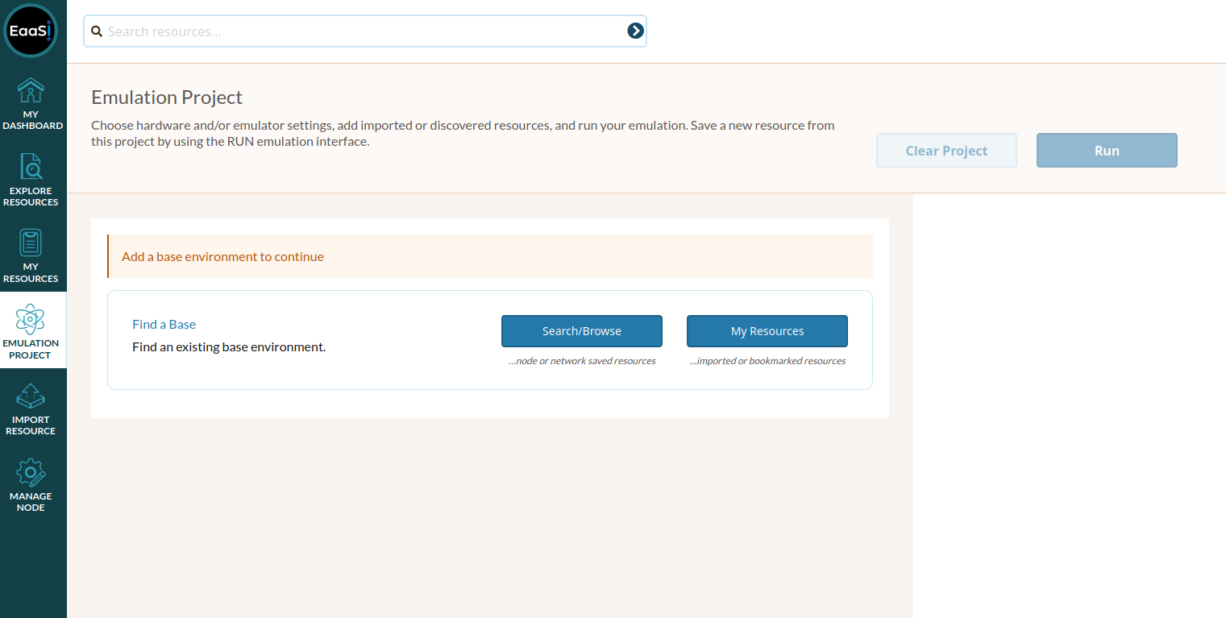Click the IMPORT RESOURCE sidebar label
This screenshot has width=1226, height=618.
(x=31, y=425)
